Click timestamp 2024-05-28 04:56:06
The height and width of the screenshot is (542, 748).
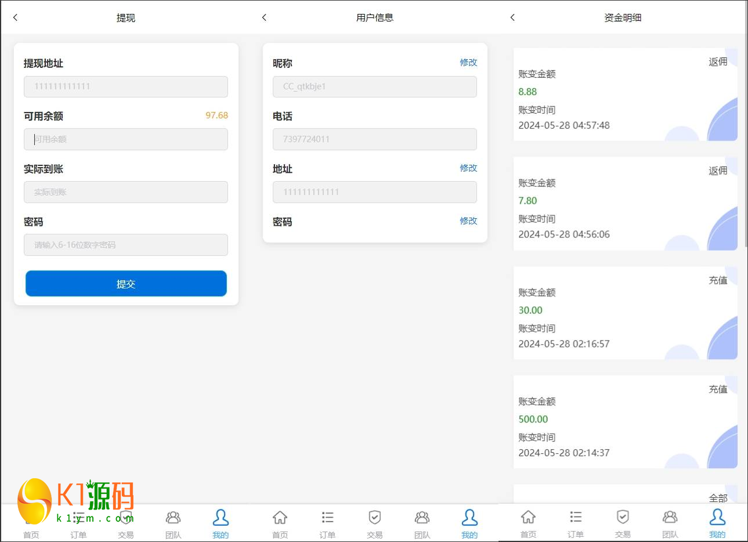564,234
